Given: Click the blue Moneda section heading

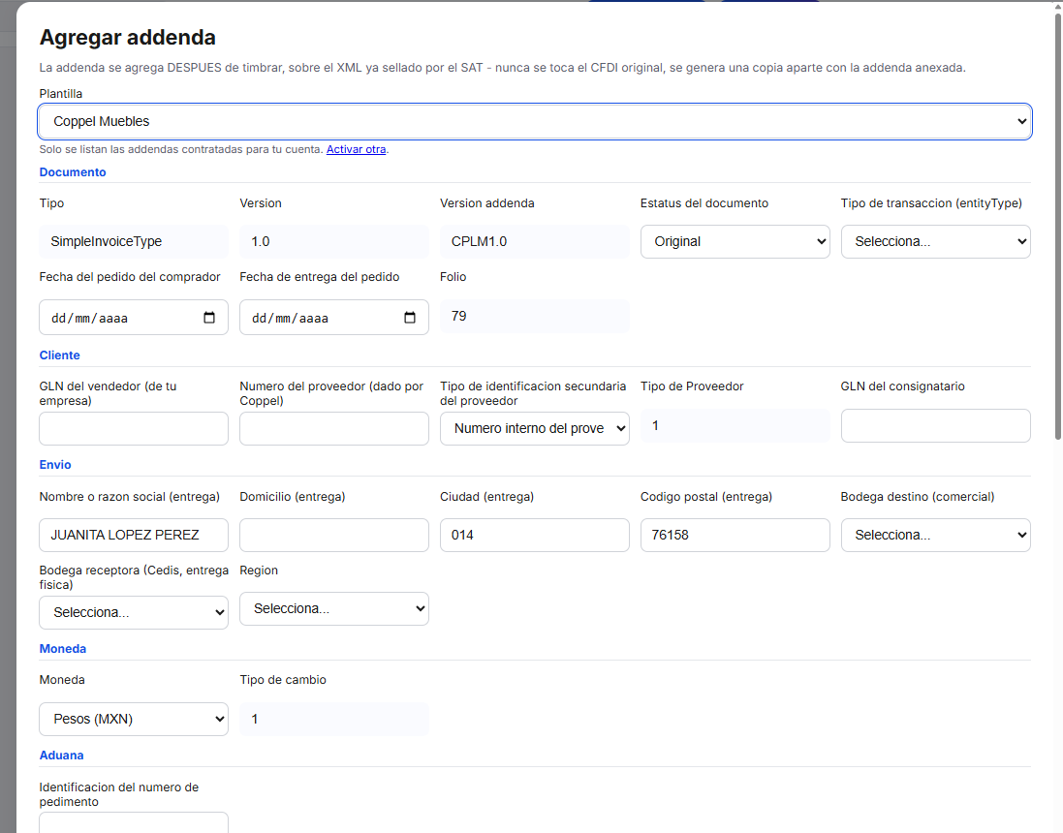Looking at the screenshot, I should [x=62, y=649].
